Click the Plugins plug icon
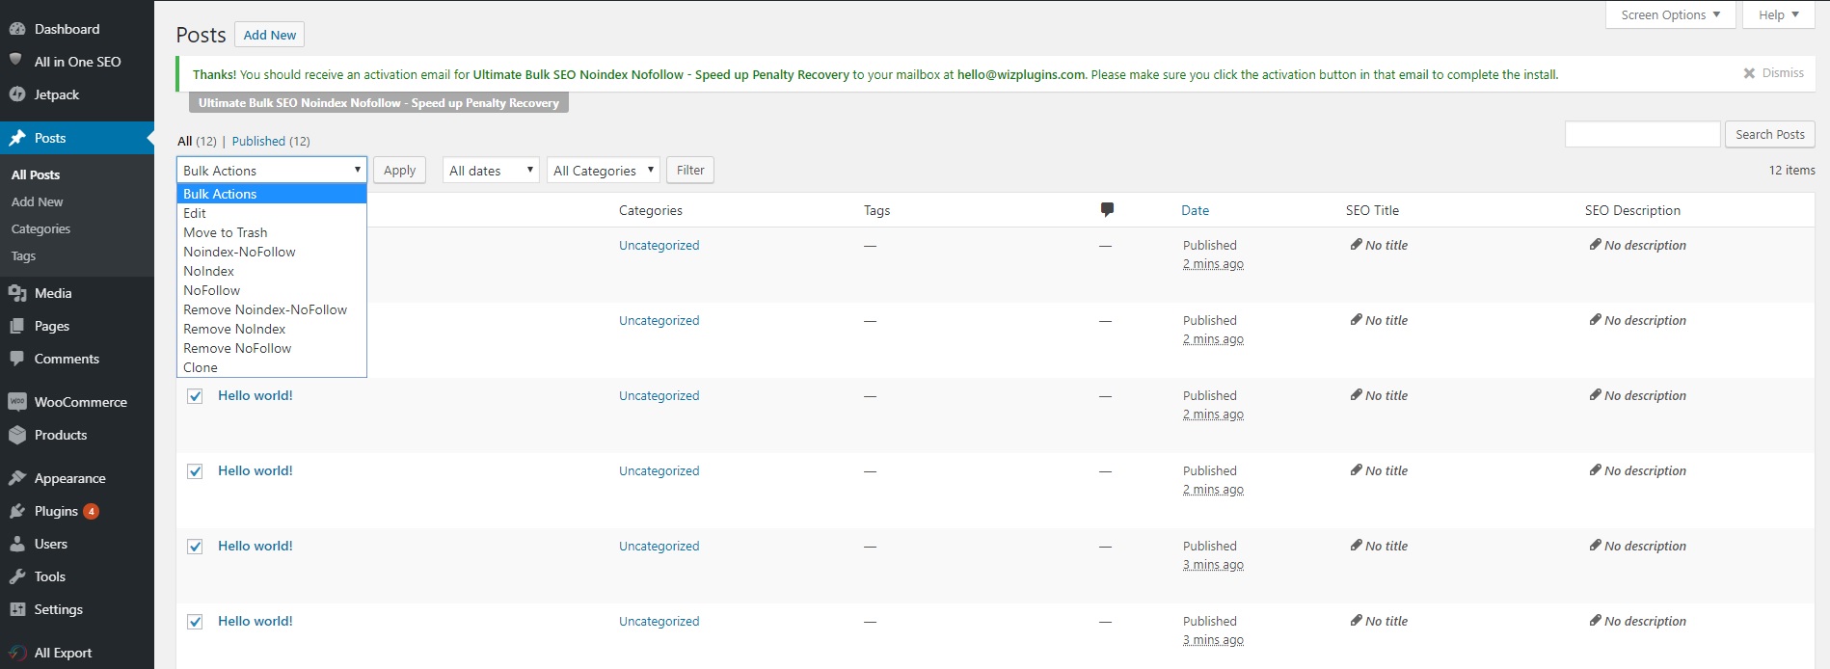The height and width of the screenshot is (669, 1830). coord(17,511)
